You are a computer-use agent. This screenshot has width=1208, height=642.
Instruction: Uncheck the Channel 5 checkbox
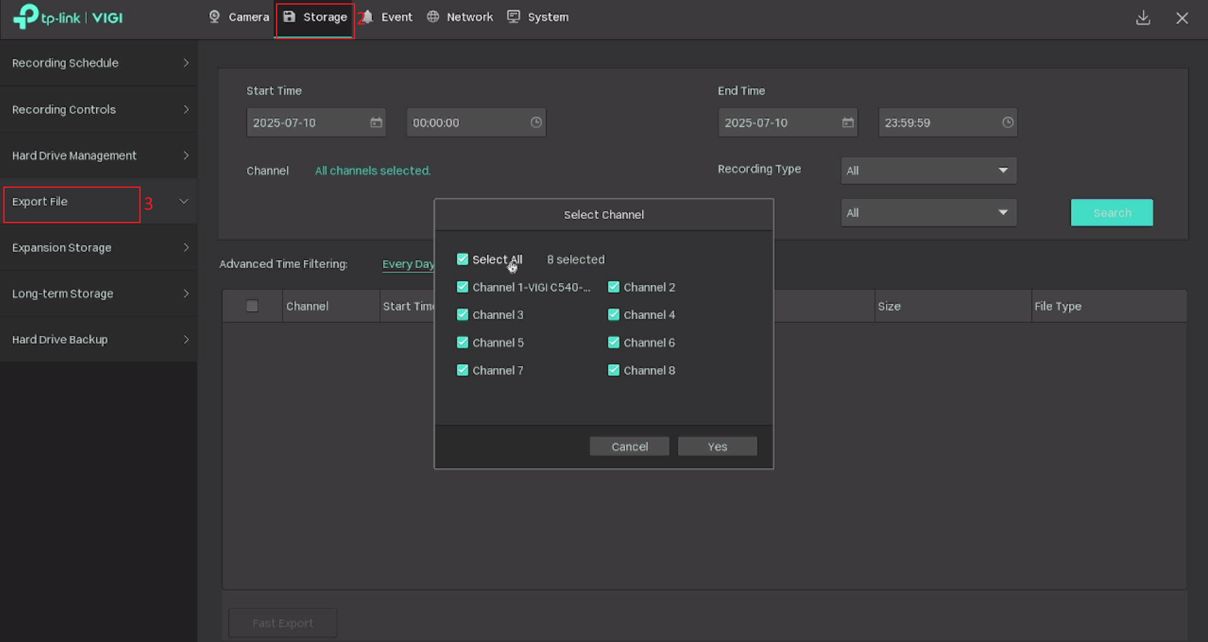click(x=462, y=342)
